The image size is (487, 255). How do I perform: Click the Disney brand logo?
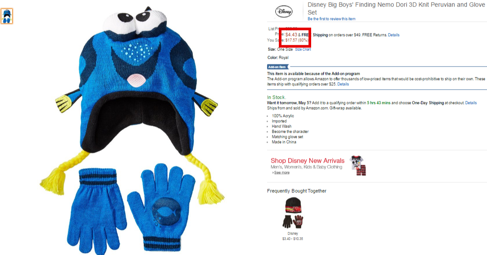(x=284, y=12)
